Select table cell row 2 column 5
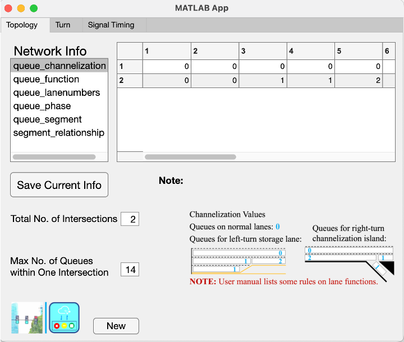The height and width of the screenshot is (342, 404). click(359, 81)
